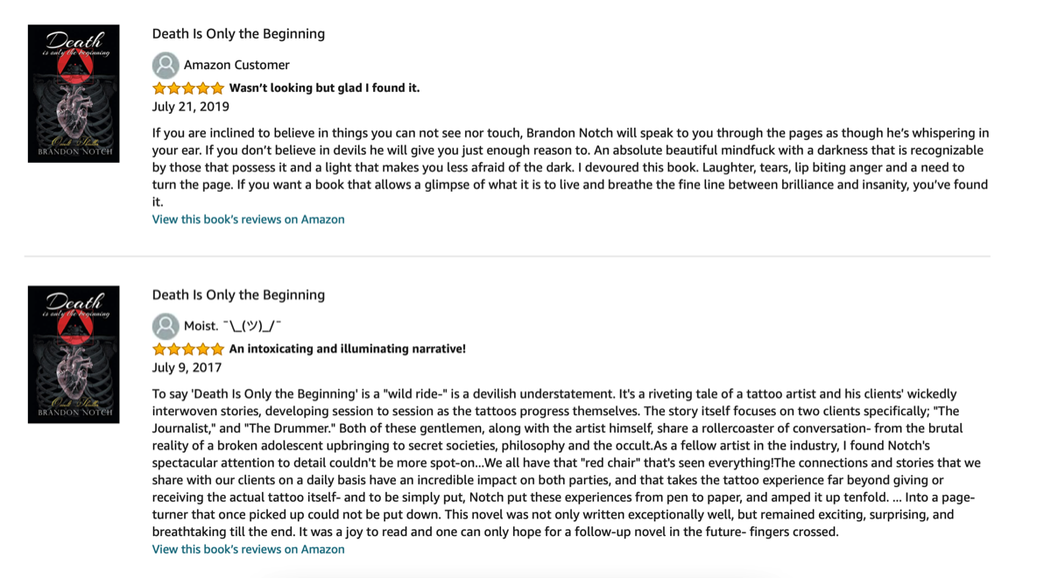
Task: Click the star rating on the July 9, 2017 review
Action: point(188,349)
